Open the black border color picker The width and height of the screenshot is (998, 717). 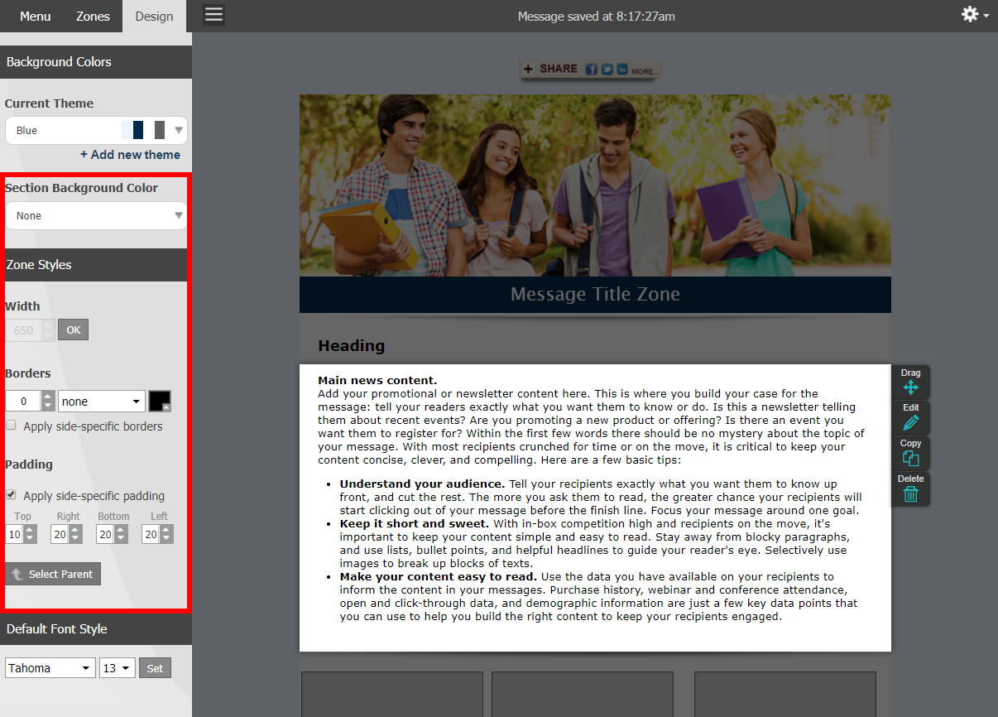coord(160,402)
